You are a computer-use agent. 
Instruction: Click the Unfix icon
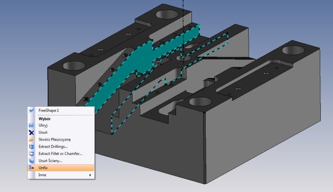31,168
